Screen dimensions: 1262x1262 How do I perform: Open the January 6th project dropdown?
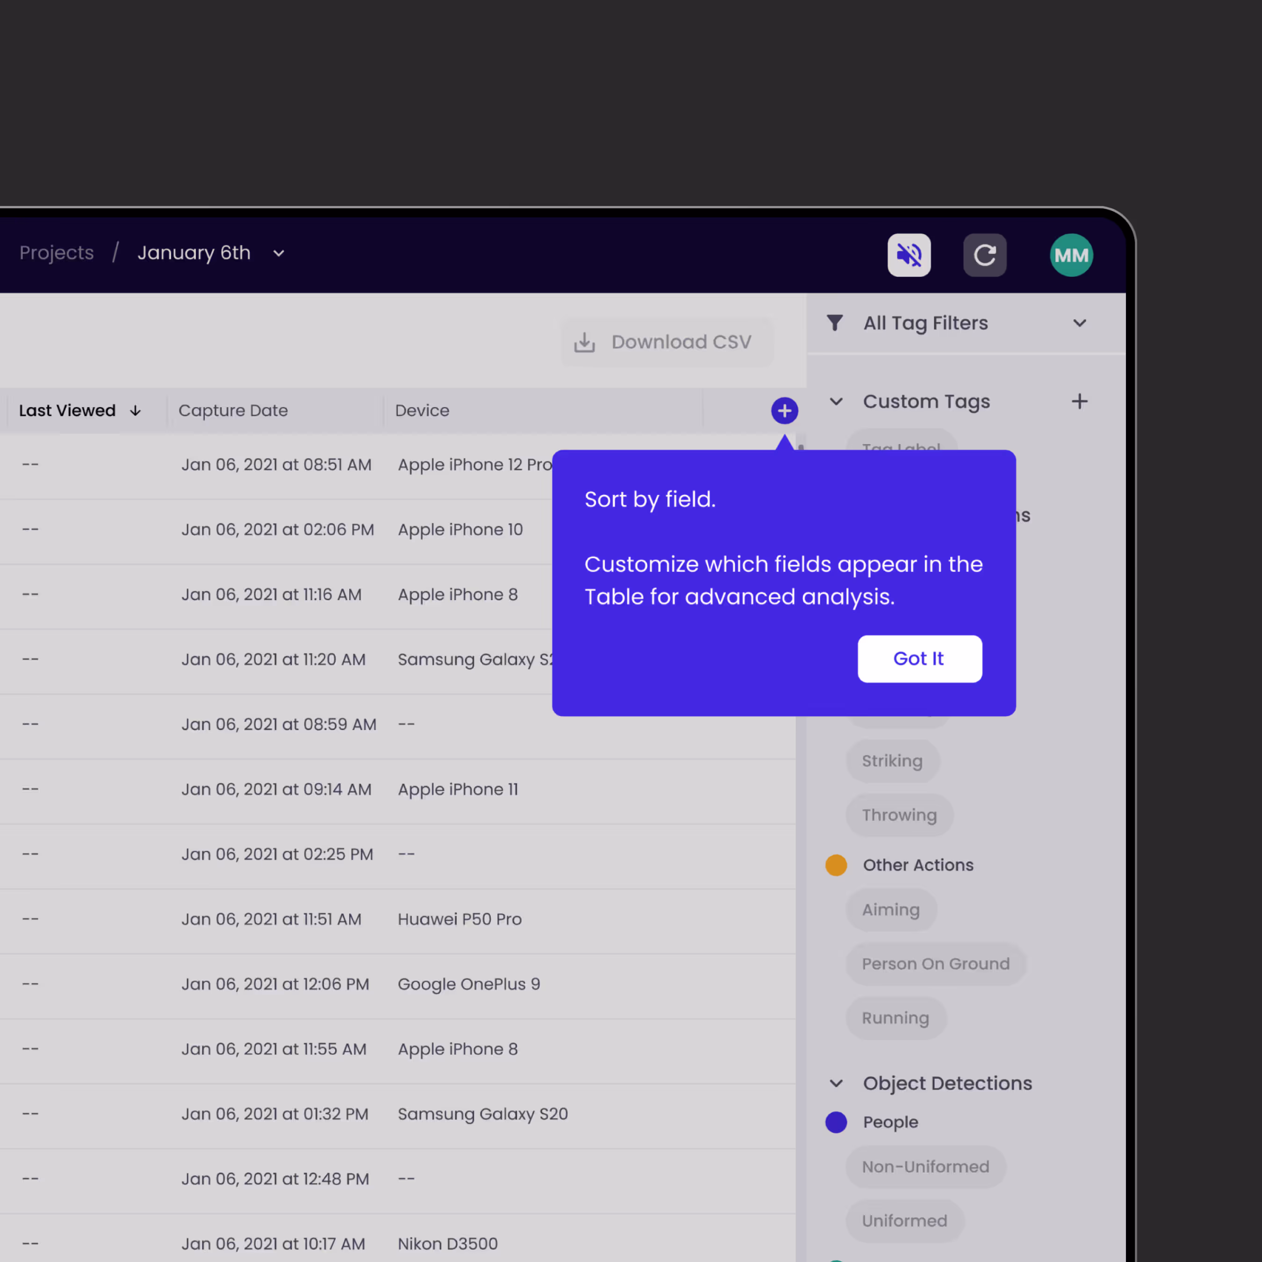point(279,253)
